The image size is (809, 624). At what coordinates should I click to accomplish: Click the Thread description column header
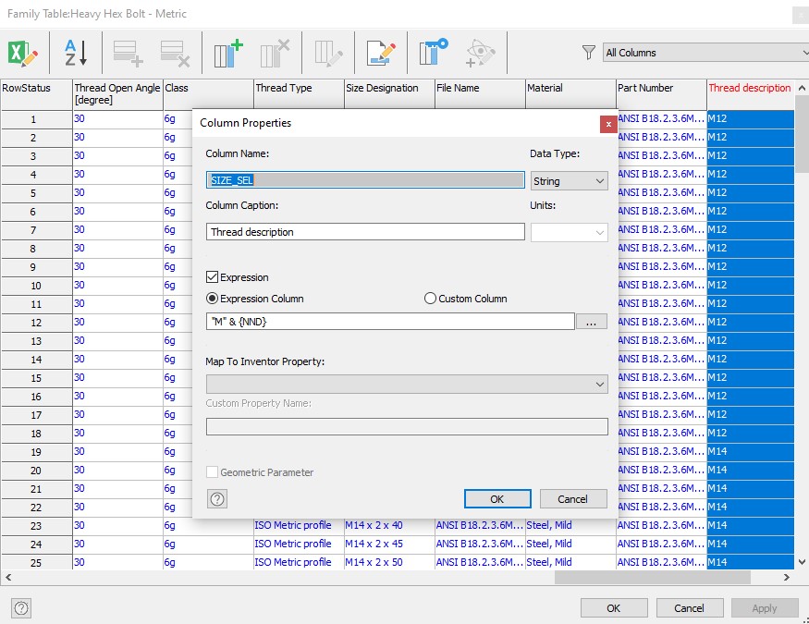[749, 88]
